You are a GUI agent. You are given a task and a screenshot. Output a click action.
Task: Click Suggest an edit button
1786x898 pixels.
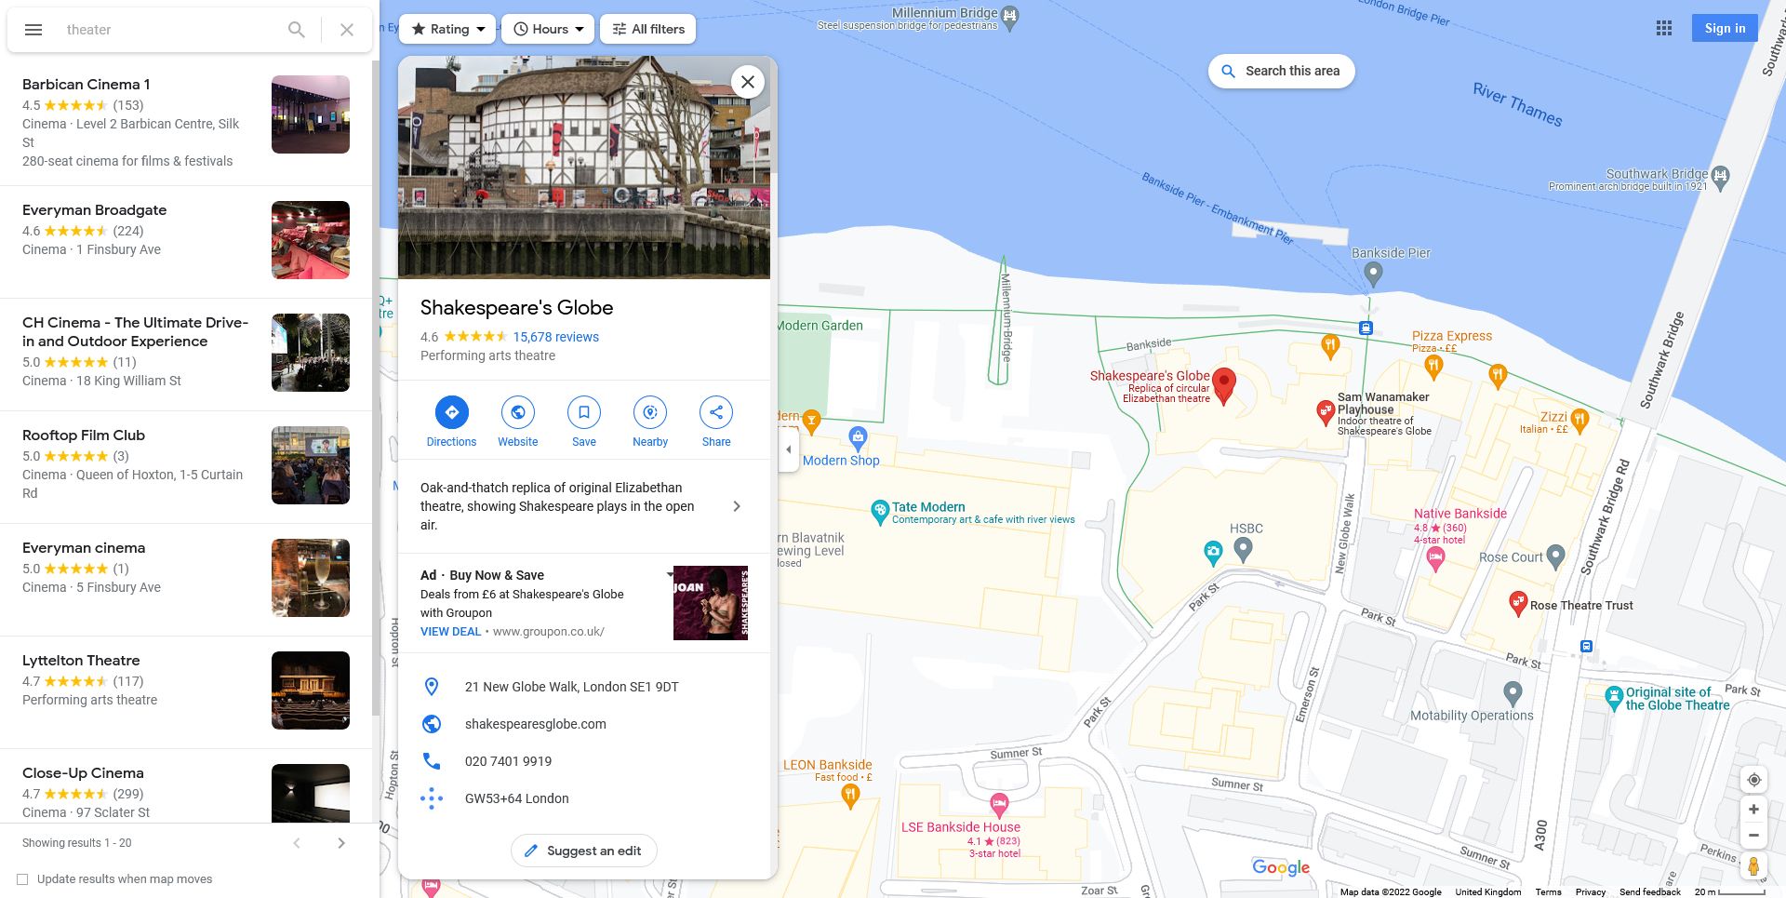583,851
